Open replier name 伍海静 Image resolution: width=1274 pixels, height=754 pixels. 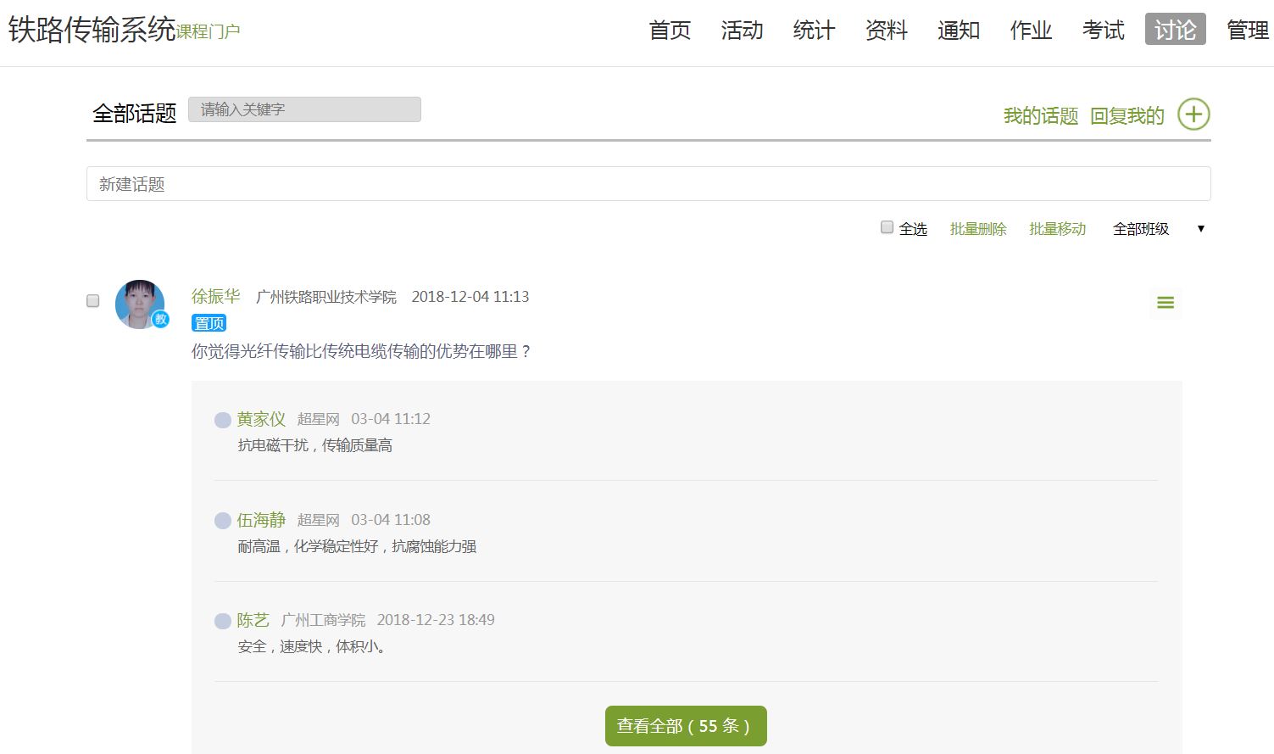[x=261, y=520]
